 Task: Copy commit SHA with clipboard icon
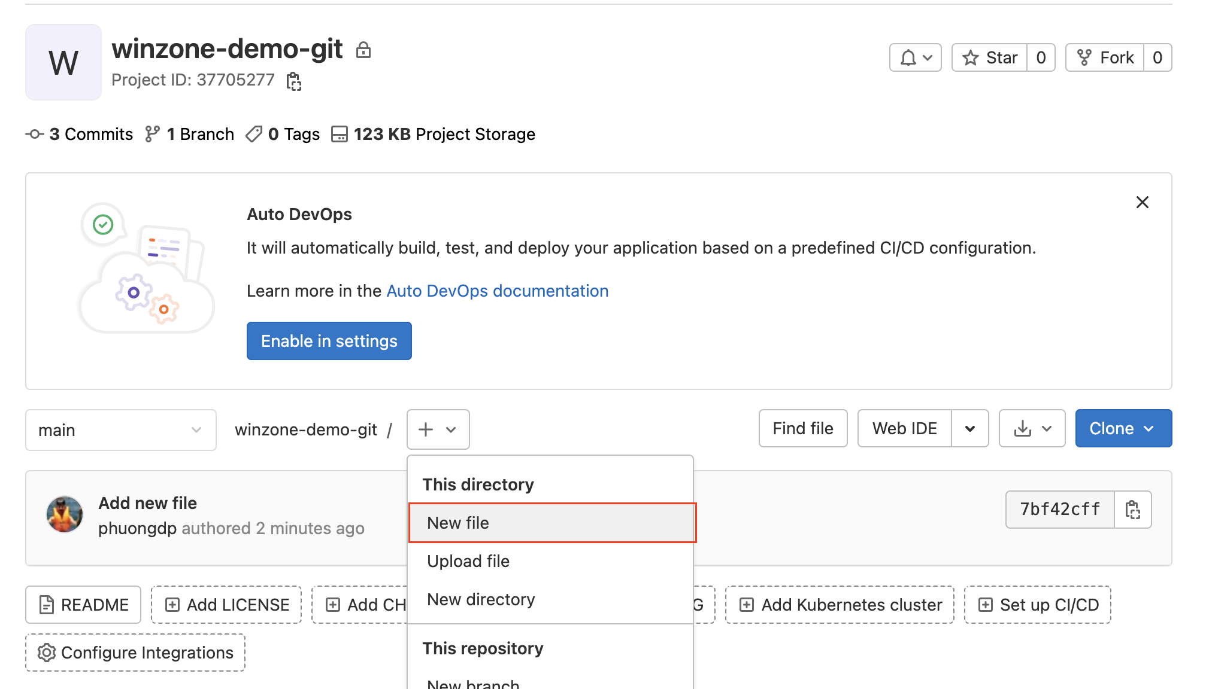pyautogui.click(x=1133, y=509)
